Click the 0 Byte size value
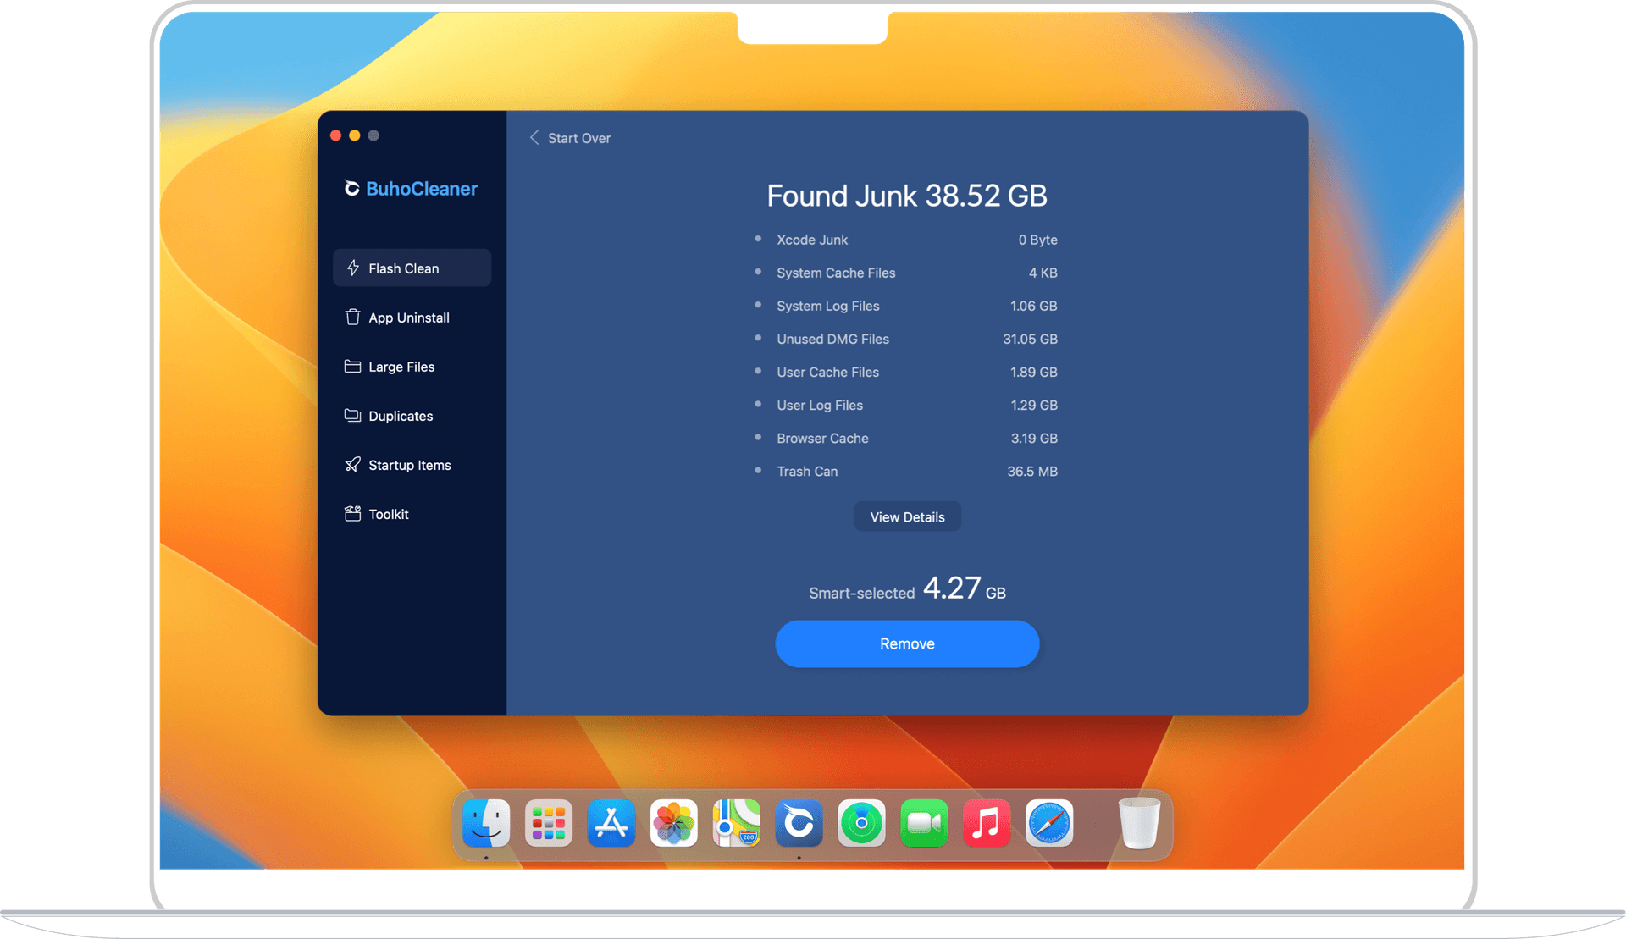Screen dimensions: 1626x939 [1038, 240]
